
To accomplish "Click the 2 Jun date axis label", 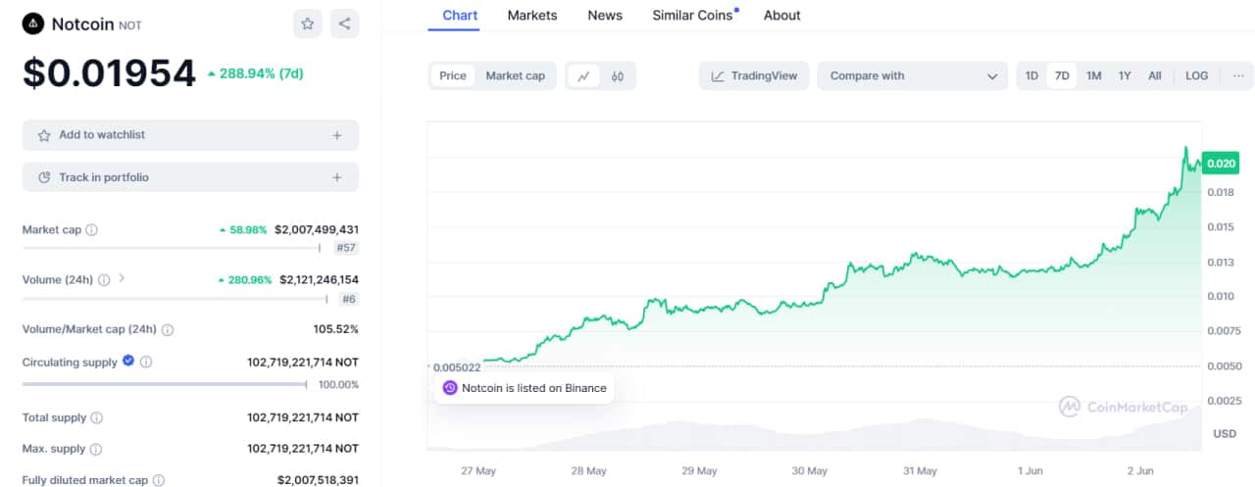I will (x=1141, y=471).
